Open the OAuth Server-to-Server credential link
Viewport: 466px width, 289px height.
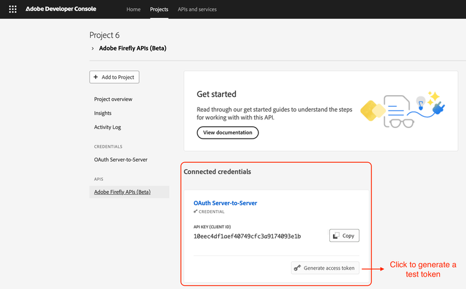[x=226, y=203]
